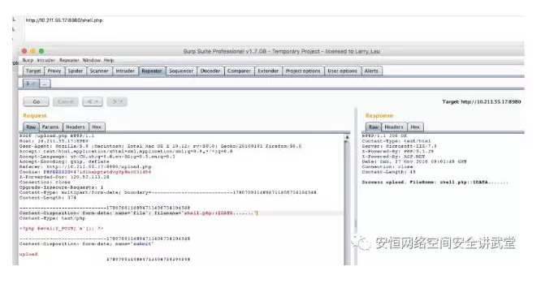Open the Burp menu
Viewport: 541px width, 301px height.
28,60
